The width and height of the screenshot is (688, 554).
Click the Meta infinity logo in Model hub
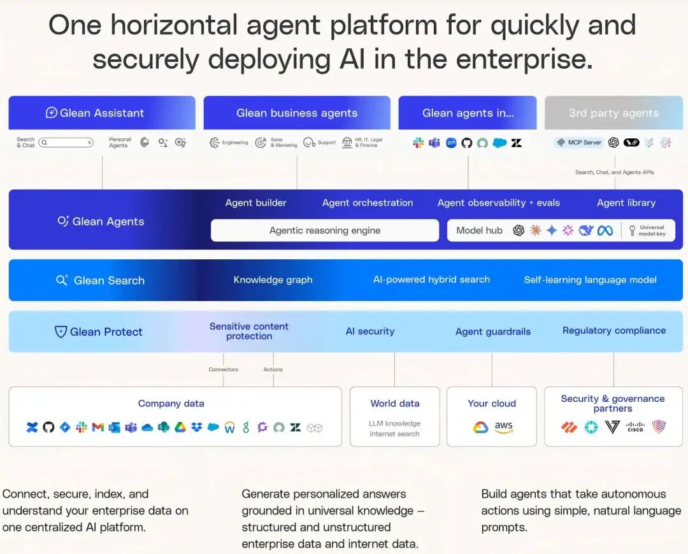click(x=605, y=231)
